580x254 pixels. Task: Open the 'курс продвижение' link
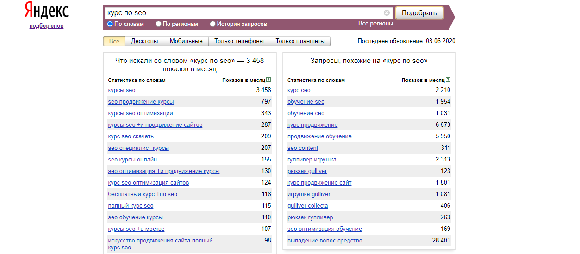click(312, 125)
